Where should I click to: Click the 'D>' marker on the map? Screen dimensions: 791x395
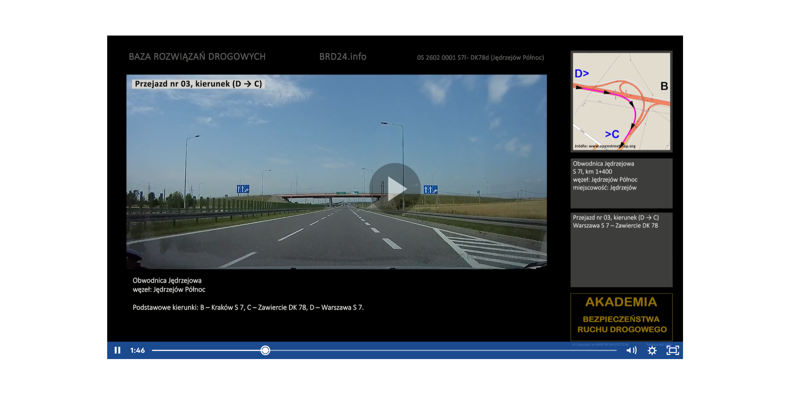(582, 73)
